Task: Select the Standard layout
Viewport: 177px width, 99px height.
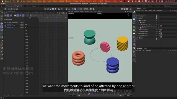Action: pos(96,6)
